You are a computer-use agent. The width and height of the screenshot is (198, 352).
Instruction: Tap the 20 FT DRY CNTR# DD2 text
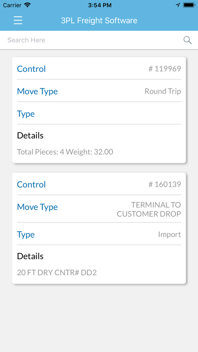tap(57, 273)
